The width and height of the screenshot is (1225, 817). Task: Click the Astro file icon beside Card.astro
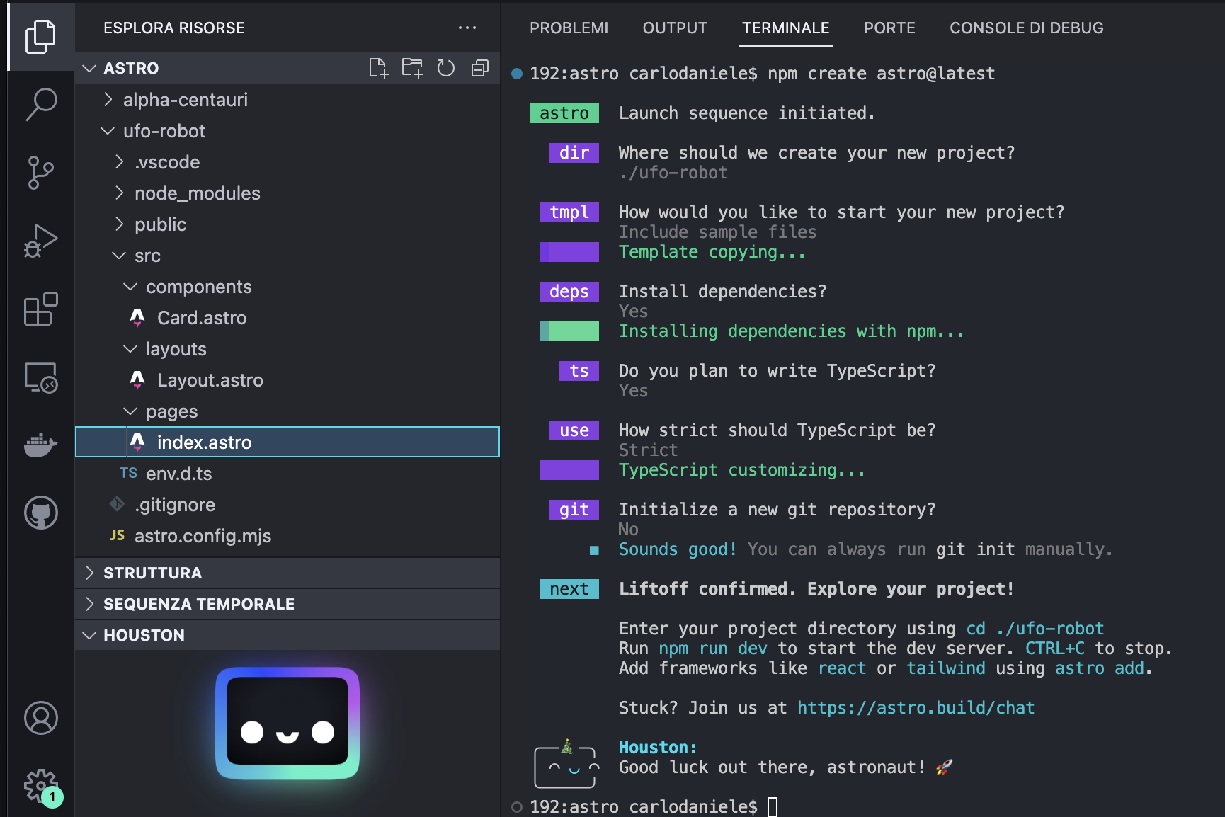click(137, 317)
